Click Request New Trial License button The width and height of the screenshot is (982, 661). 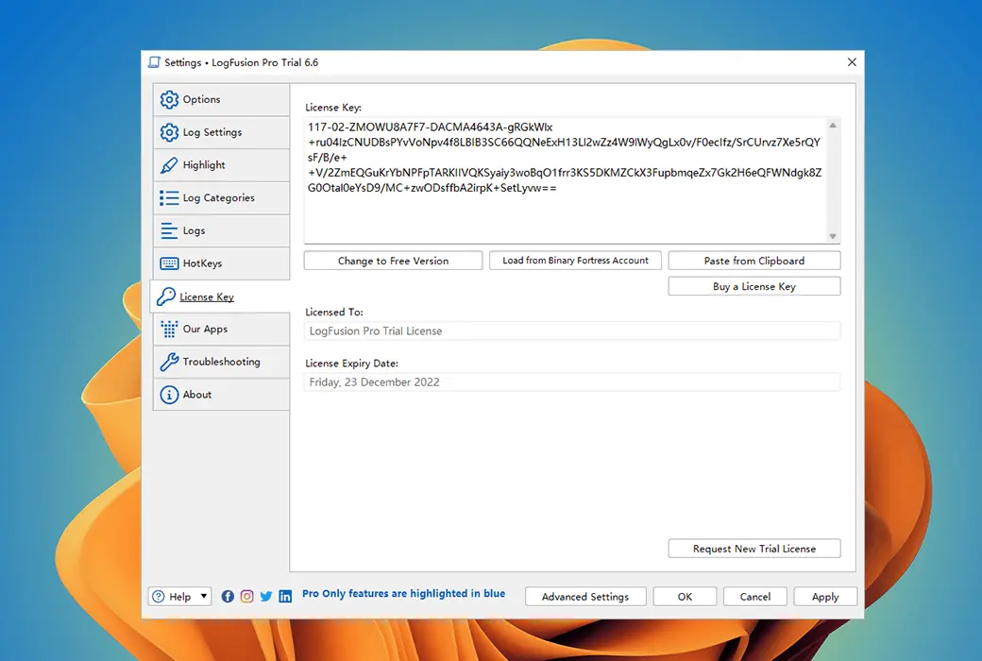pyautogui.click(x=754, y=549)
